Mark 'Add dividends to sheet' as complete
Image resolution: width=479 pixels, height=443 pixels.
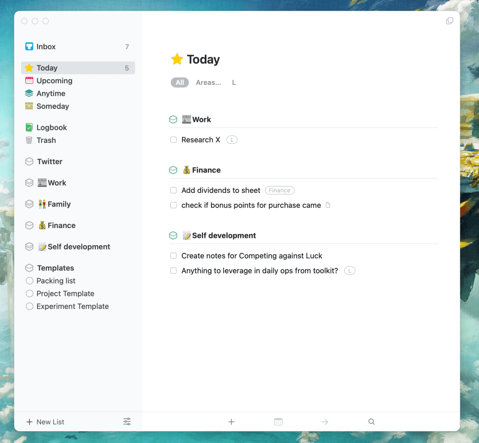173,190
